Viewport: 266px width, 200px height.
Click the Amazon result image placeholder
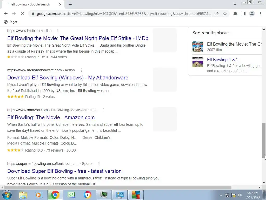click(164, 119)
